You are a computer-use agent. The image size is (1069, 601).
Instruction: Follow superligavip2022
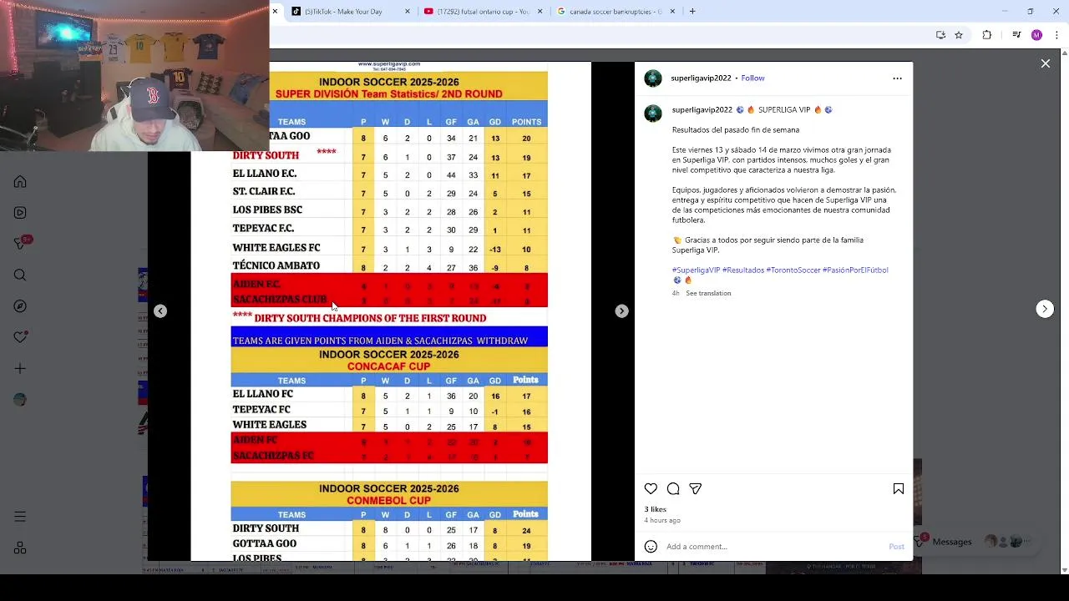[x=752, y=78]
